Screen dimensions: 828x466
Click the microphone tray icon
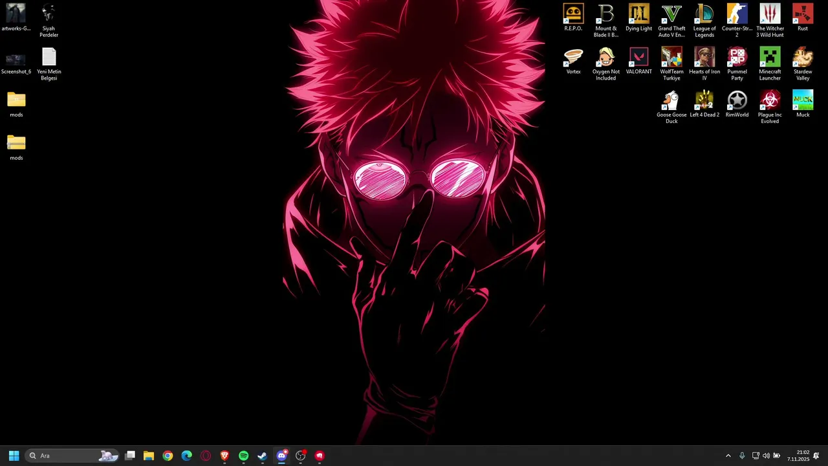742,456
